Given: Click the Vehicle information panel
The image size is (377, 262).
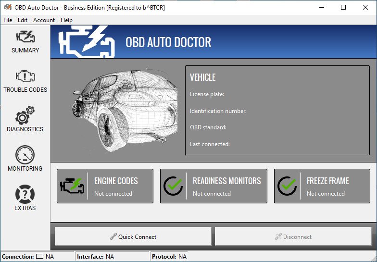Looking at the screenshot, I should click(x=277, y=111).
